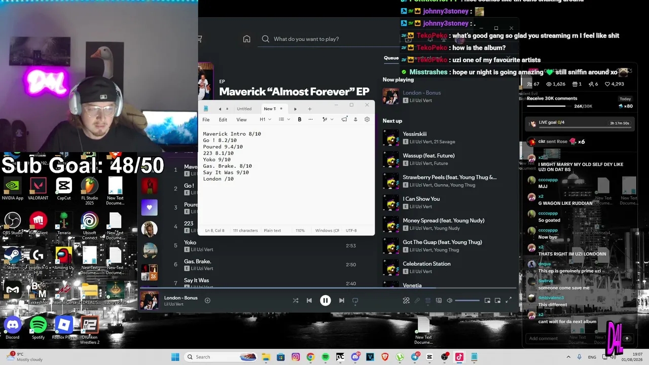Toggle Spotify lyrics microphone icon
This screenshot has height=365, width=649.
(x=417, y=301)
